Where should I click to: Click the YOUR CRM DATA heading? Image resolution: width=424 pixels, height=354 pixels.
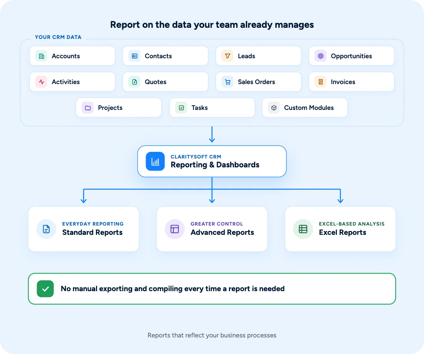tap(58, 37)
